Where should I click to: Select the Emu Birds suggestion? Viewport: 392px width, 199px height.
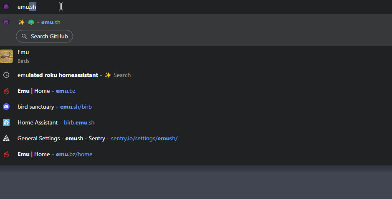coord(196,56)
